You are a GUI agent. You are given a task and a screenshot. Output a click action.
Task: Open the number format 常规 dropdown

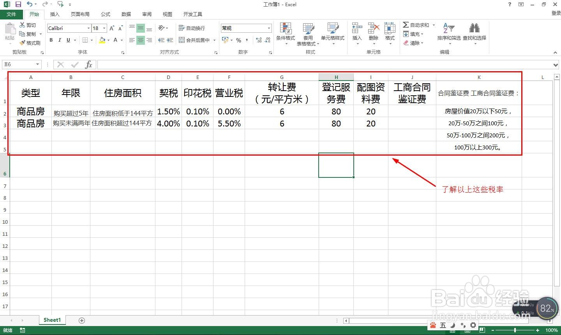(x=269, y=28)
